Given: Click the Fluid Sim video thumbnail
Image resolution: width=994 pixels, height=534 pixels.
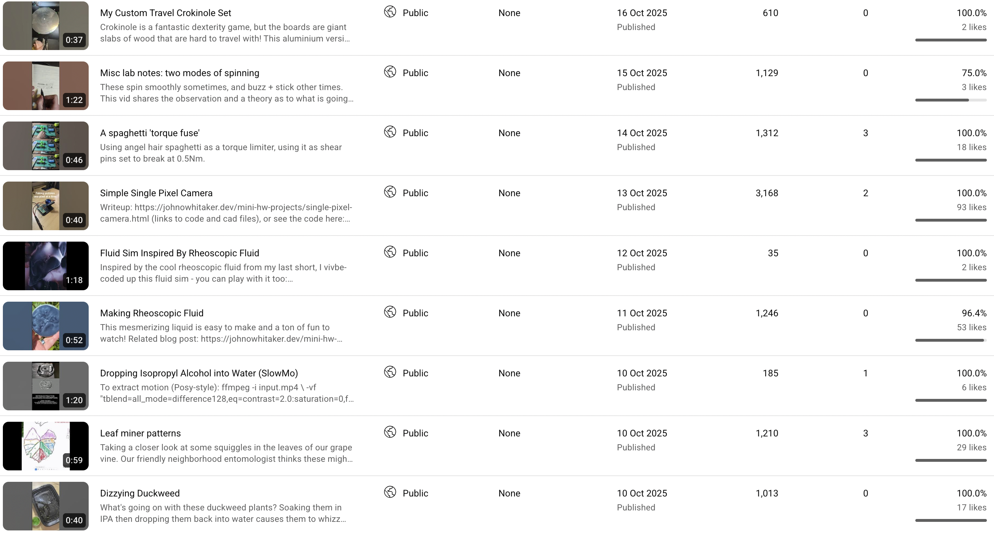Looking at the screenshot, I should [45, 266].
